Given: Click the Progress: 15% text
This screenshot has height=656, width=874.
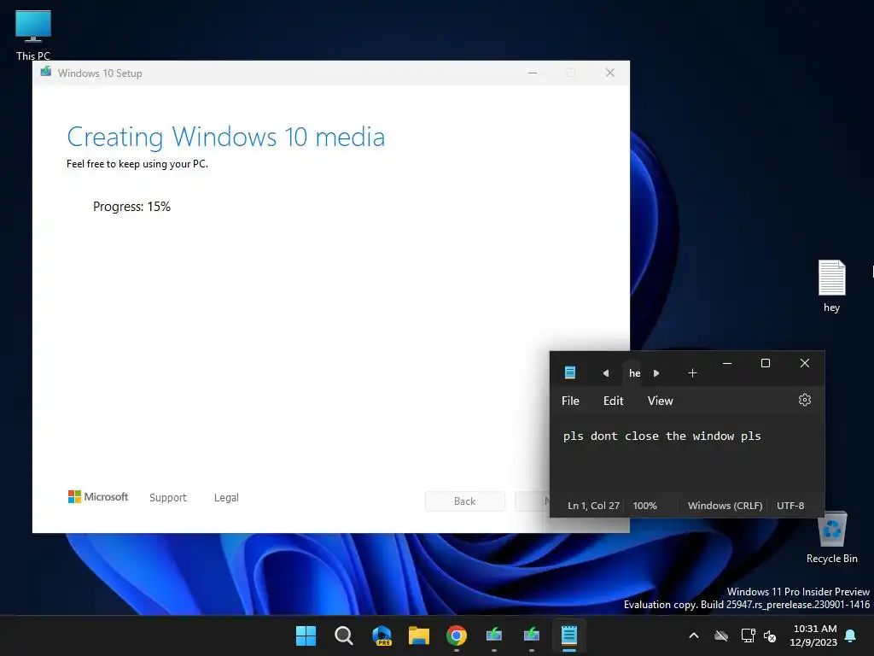Looking at the screenshot, I should (131, 207).
